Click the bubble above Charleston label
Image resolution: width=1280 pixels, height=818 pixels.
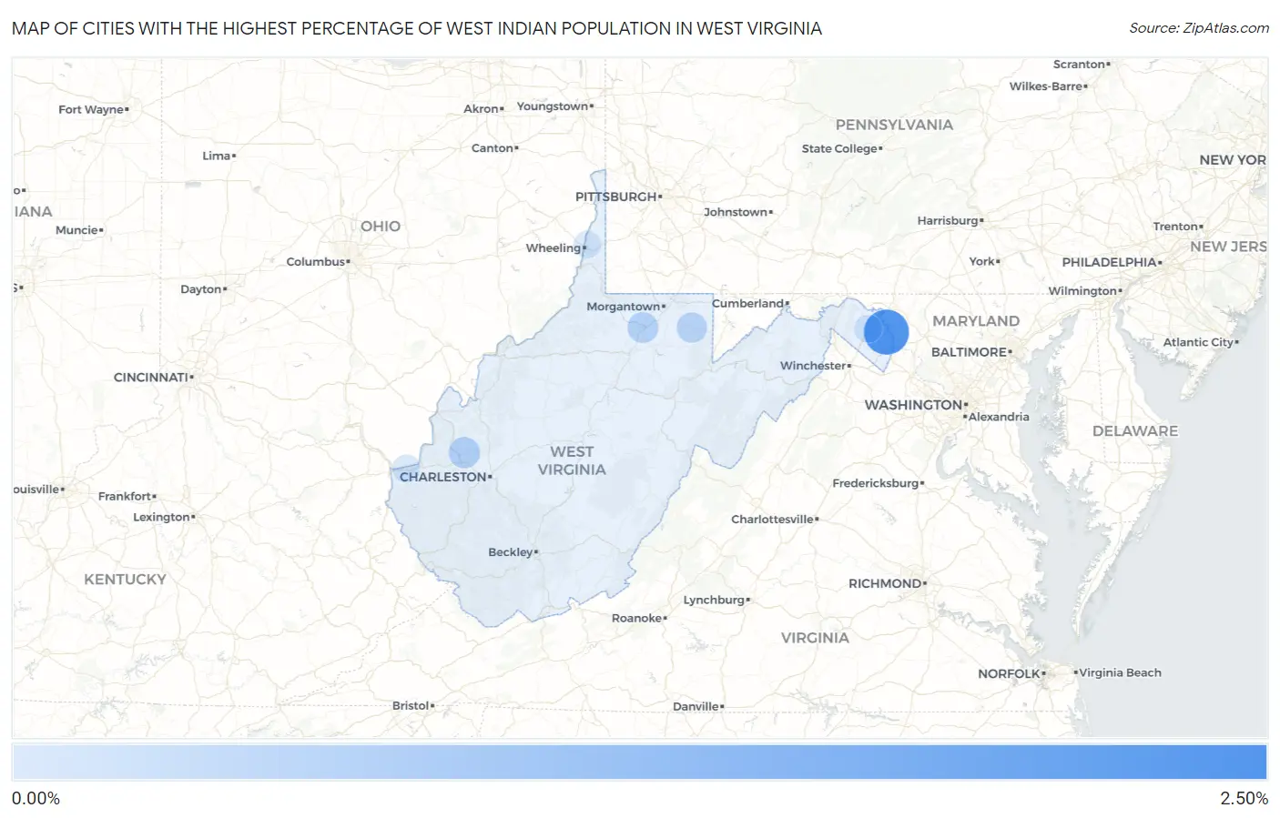click(464, 452)
